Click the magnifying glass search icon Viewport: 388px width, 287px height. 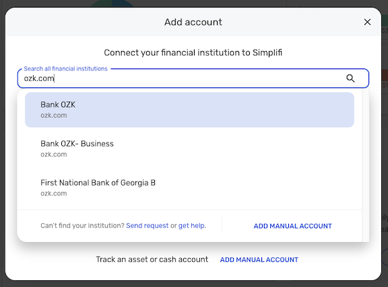click(x=350, y=78)
